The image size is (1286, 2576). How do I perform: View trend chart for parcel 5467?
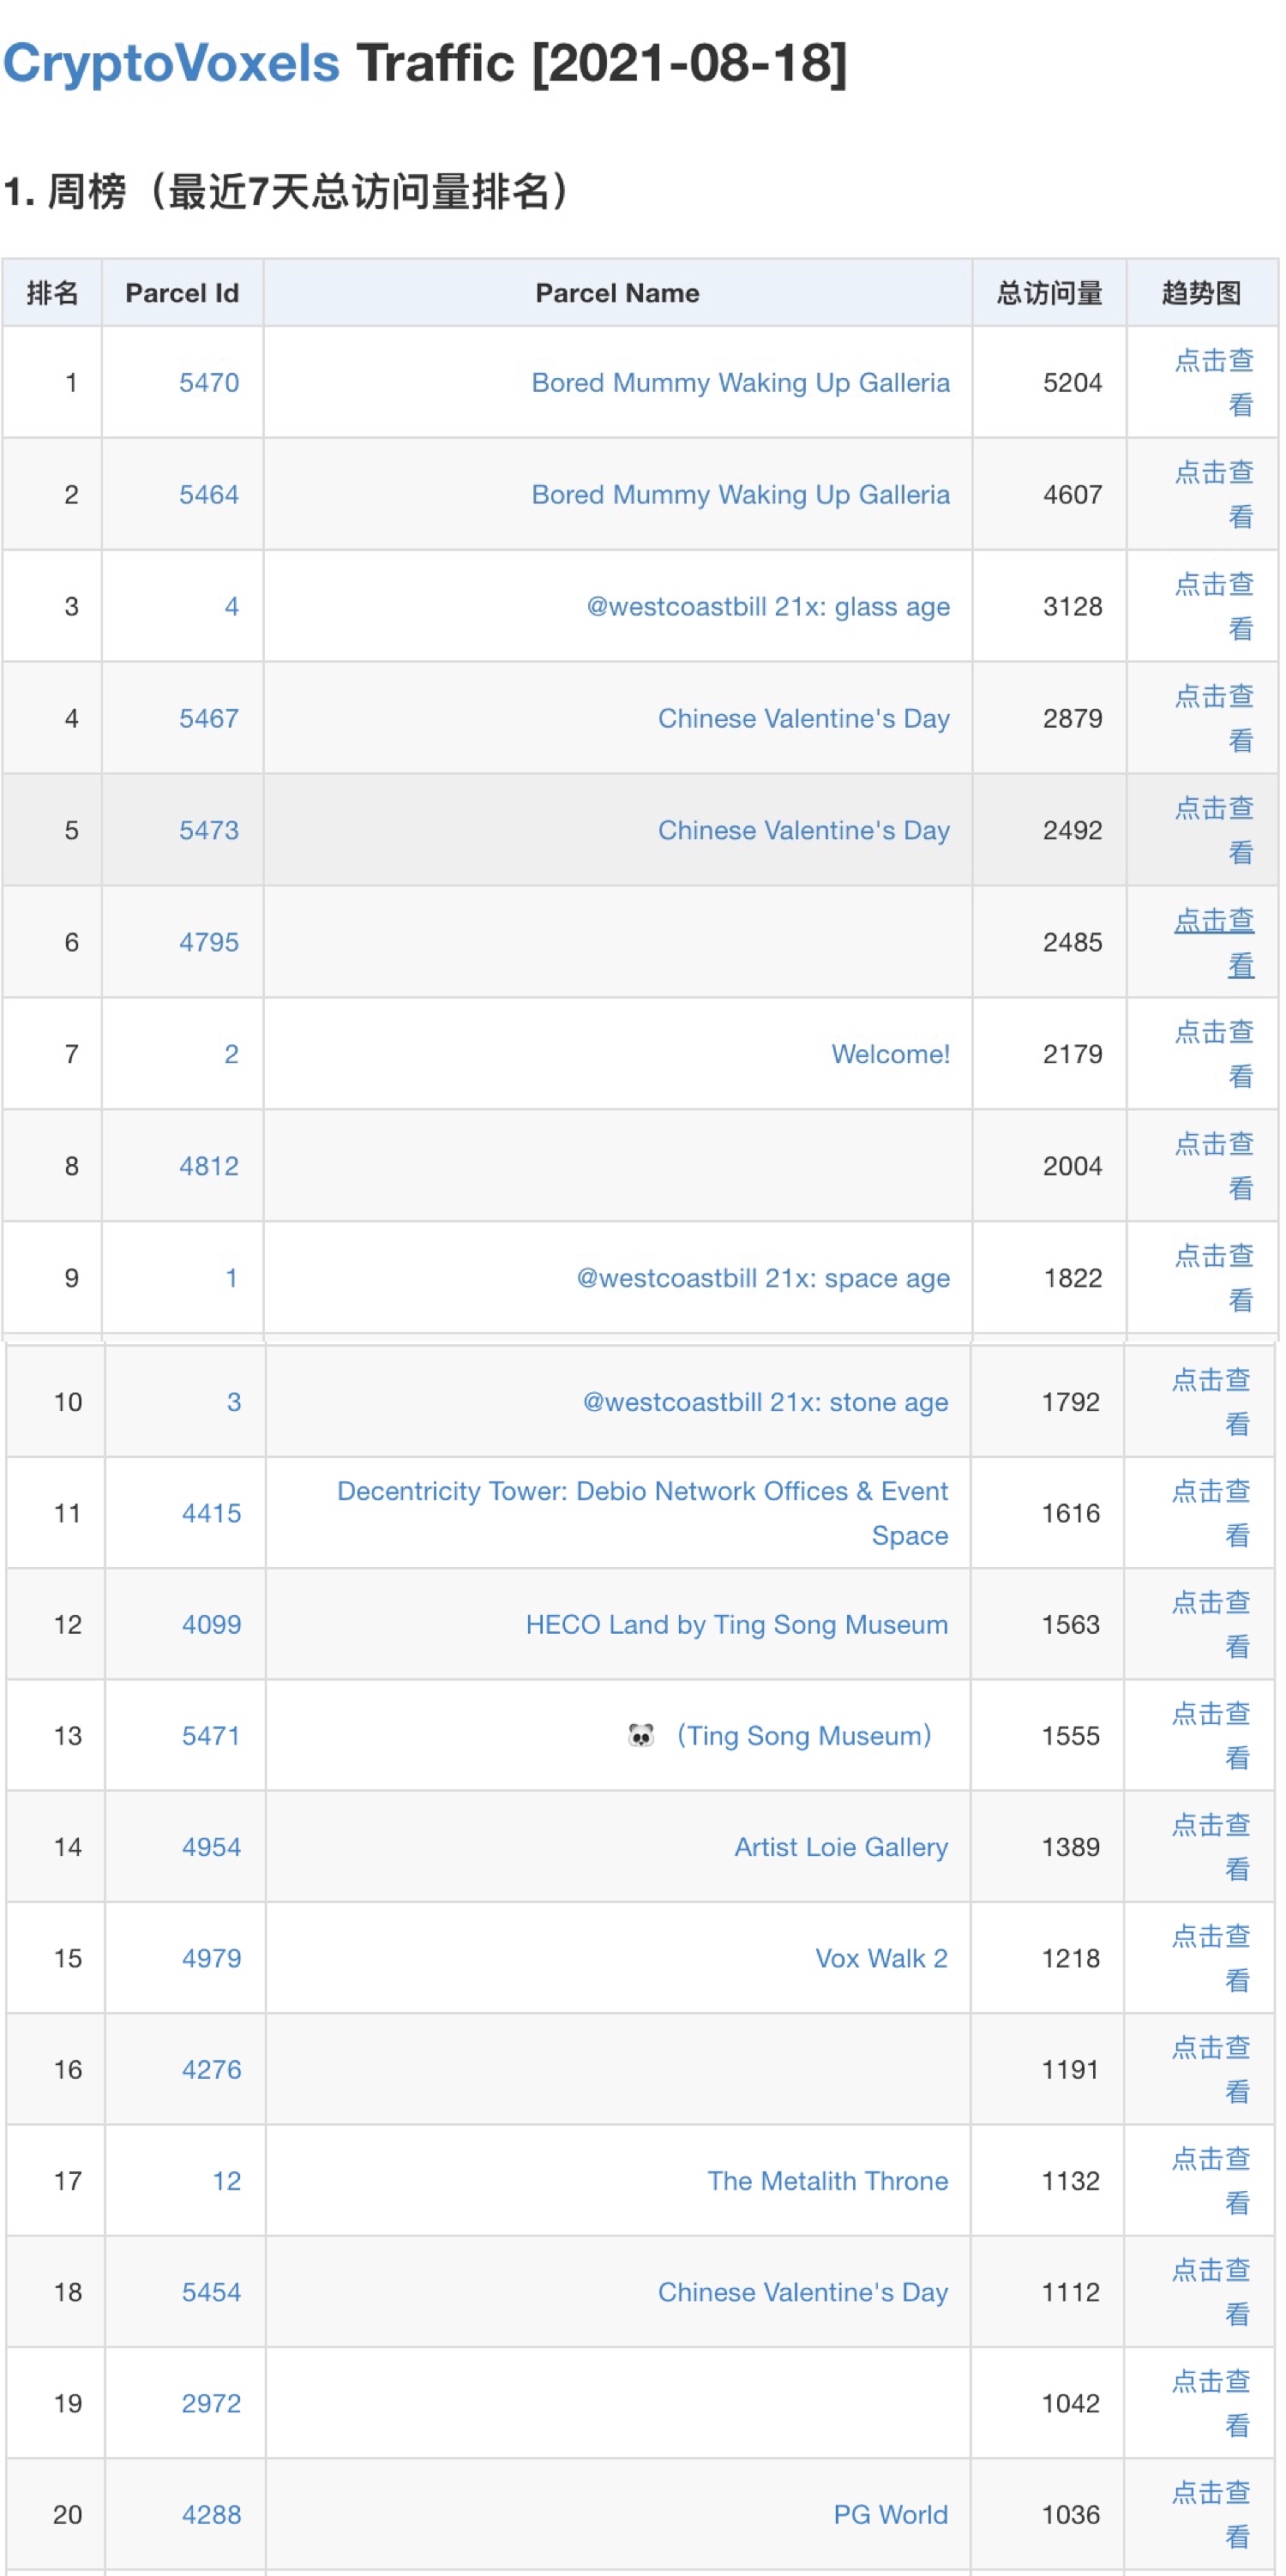pyautogui.click(x=1213, y=718)
